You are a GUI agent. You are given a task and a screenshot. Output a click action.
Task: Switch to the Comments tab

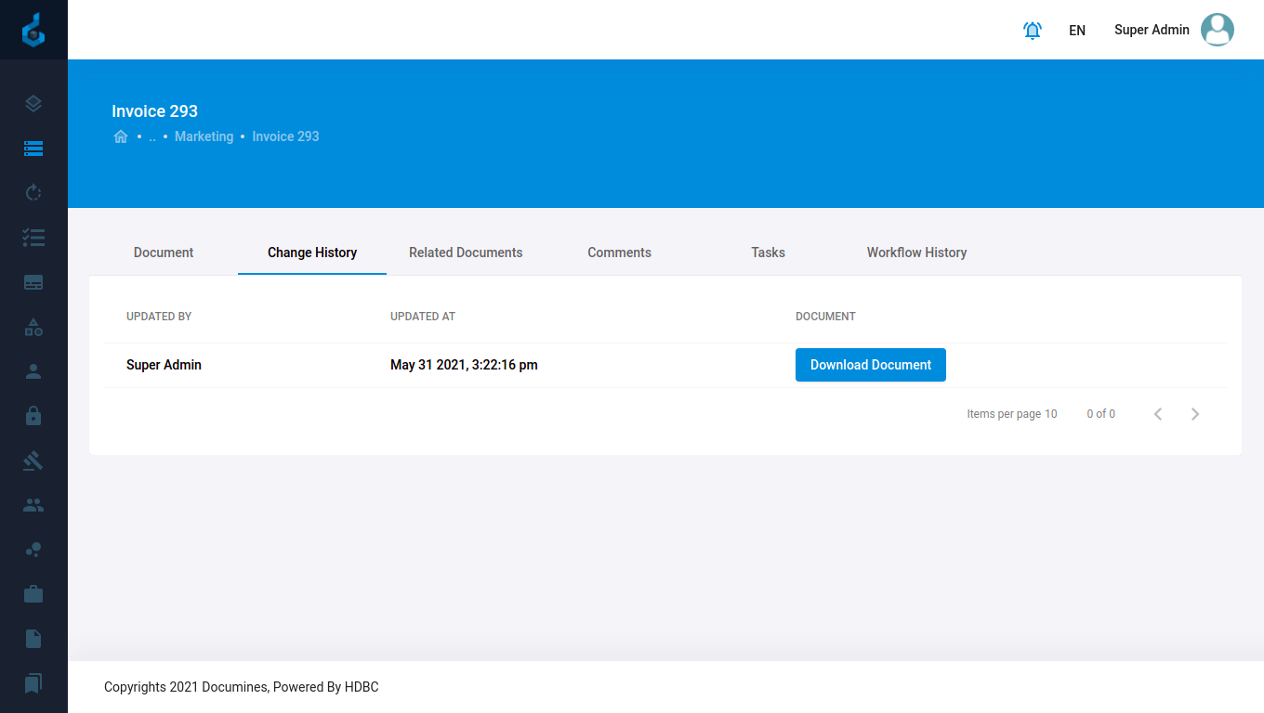pos(619,253)
